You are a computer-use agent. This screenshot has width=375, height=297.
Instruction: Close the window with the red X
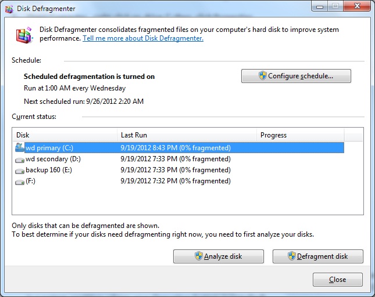(358, 6)
